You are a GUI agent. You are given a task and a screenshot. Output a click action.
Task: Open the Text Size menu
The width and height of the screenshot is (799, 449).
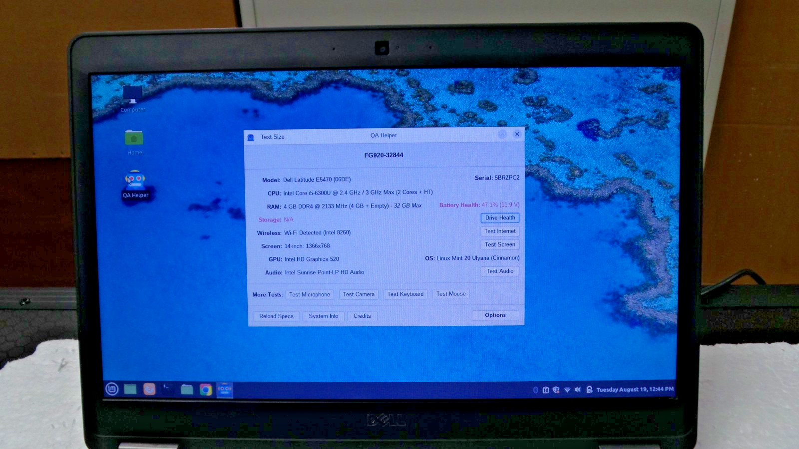click(273, 137)
